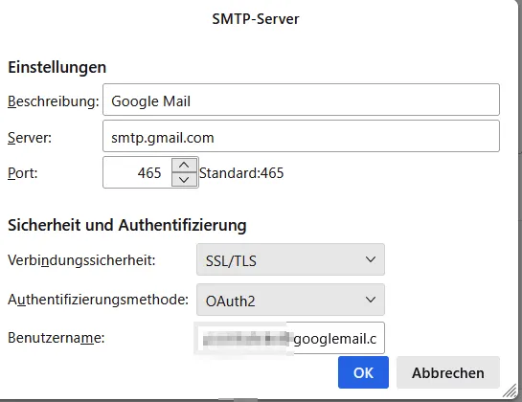Image resolution: width=522 pixels, height=402 pixels.
Task: Click the Verbindungssicherheit label
Action: pyautogui.click(x=81, y=260)
